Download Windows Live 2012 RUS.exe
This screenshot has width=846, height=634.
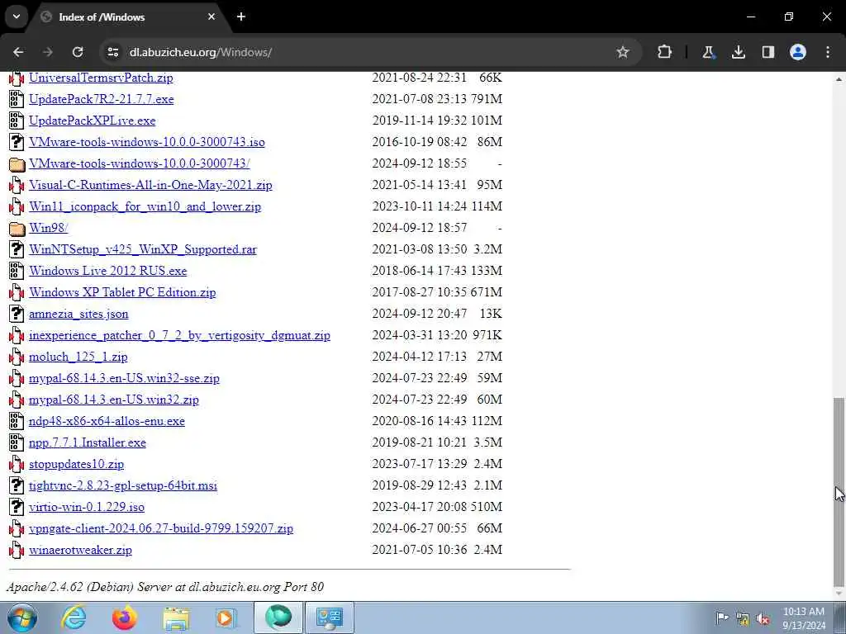tap(108, 271)
